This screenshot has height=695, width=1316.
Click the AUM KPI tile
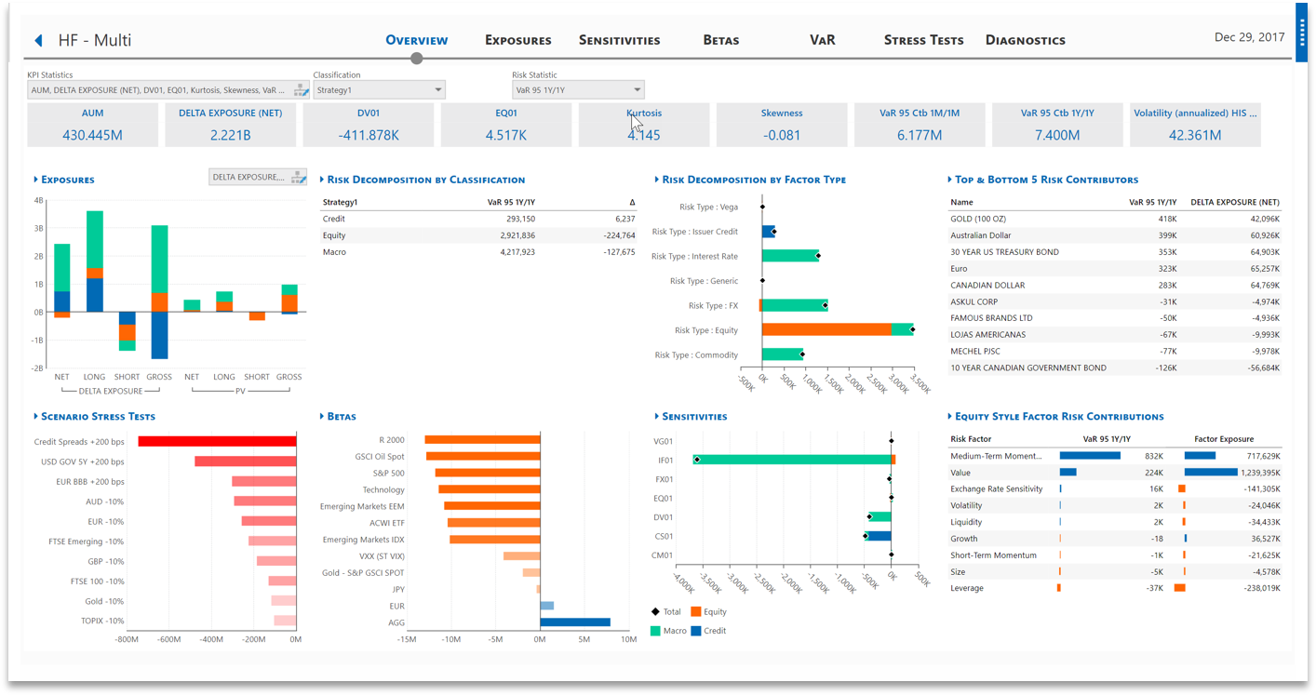click(x=95, y=125)
